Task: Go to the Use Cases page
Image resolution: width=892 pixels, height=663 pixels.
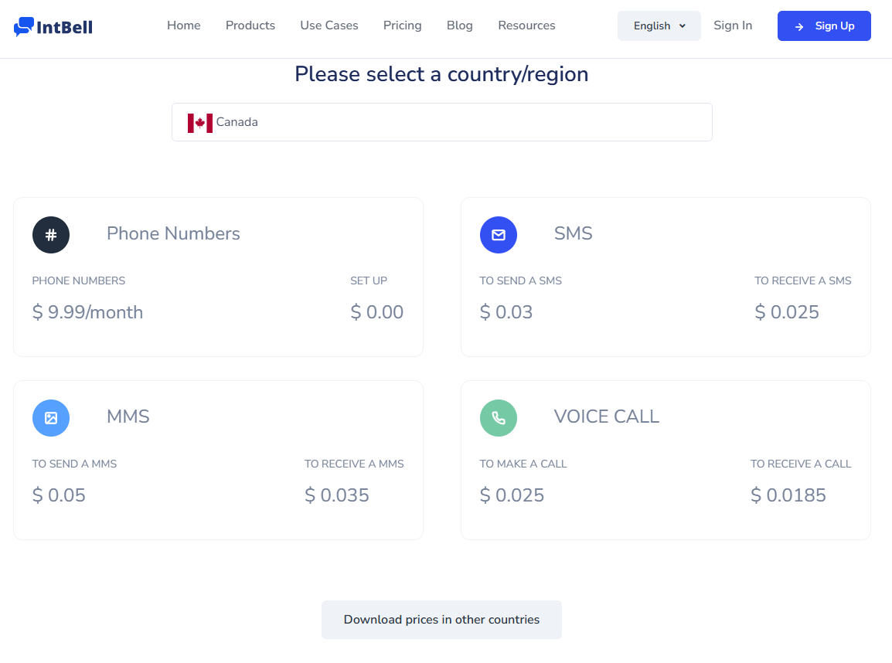Action: (329, 25)
